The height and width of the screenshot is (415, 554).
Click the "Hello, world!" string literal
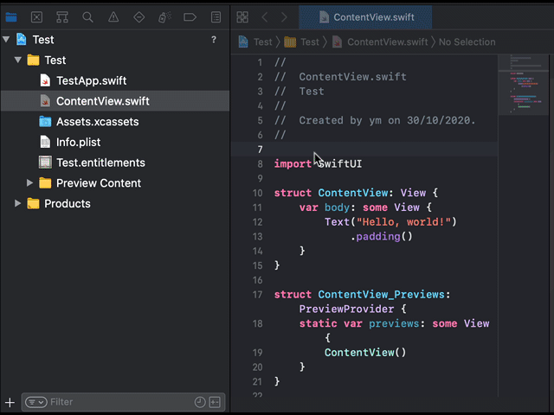403,222
